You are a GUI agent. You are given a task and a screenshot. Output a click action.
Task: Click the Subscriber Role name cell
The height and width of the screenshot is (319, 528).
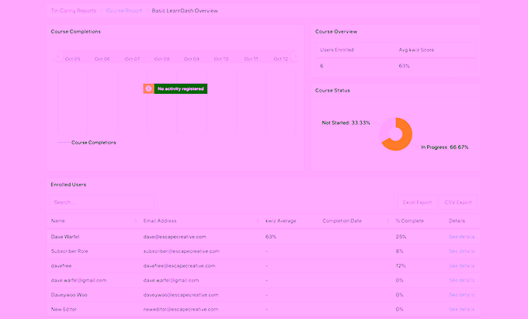(69, 251)
